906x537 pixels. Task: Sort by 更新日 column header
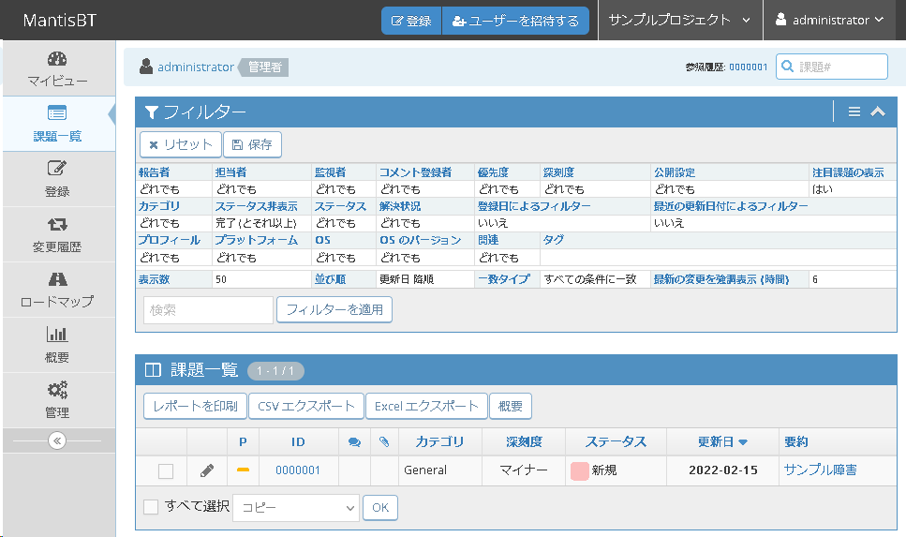pyautogui.click(x=722, y=441)
